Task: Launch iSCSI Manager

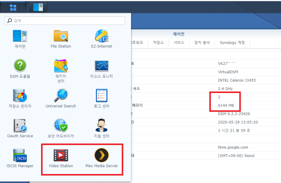Action: 20,159
